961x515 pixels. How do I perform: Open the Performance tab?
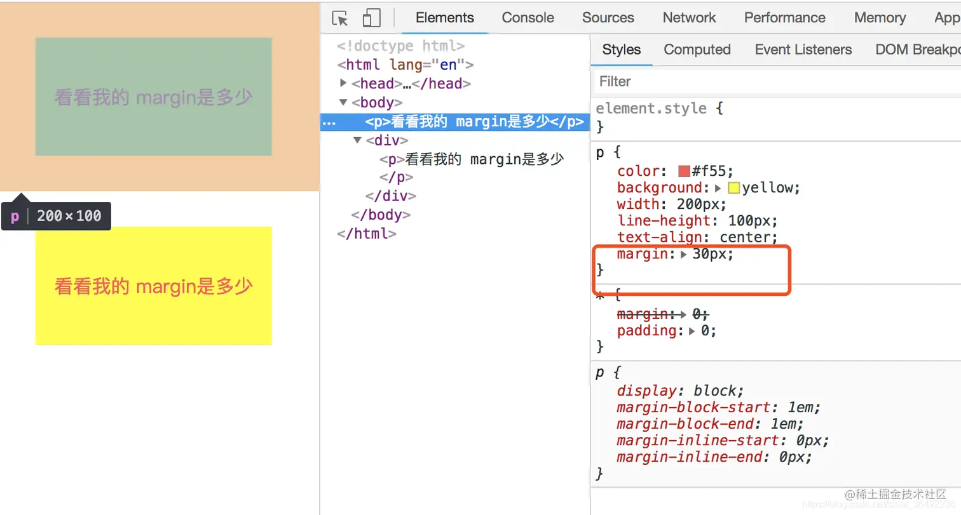(x=785, y=18)
